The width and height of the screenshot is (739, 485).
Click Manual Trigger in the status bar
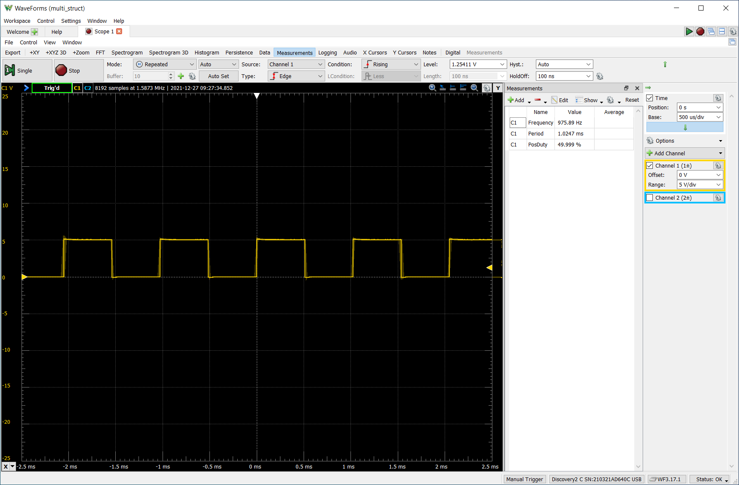click(x=524, y=479)
